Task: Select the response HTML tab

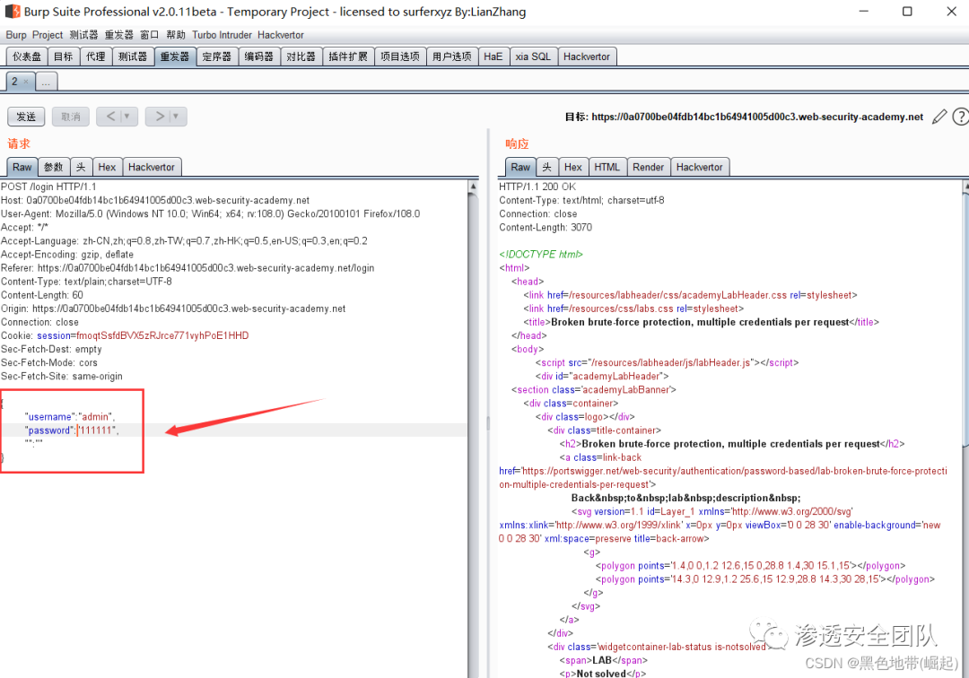Action: point(607,167)
